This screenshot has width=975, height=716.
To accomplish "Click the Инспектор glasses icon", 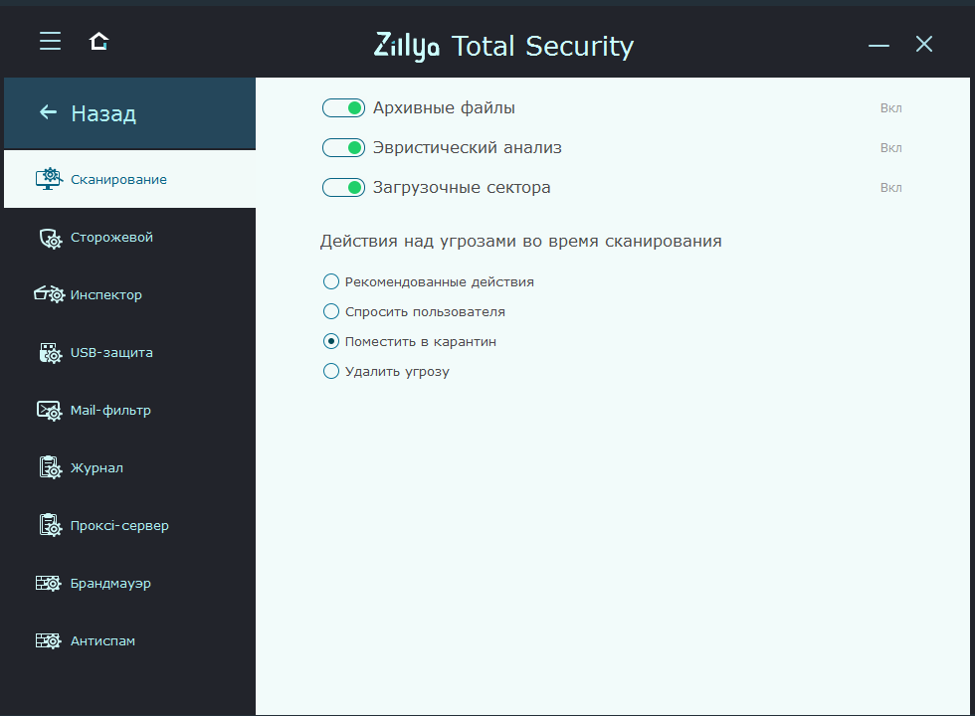I will [x=49, y=295].
